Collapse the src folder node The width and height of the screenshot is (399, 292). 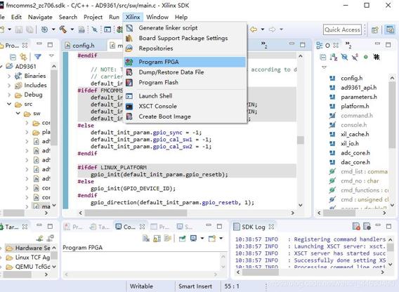click(9, 104)
